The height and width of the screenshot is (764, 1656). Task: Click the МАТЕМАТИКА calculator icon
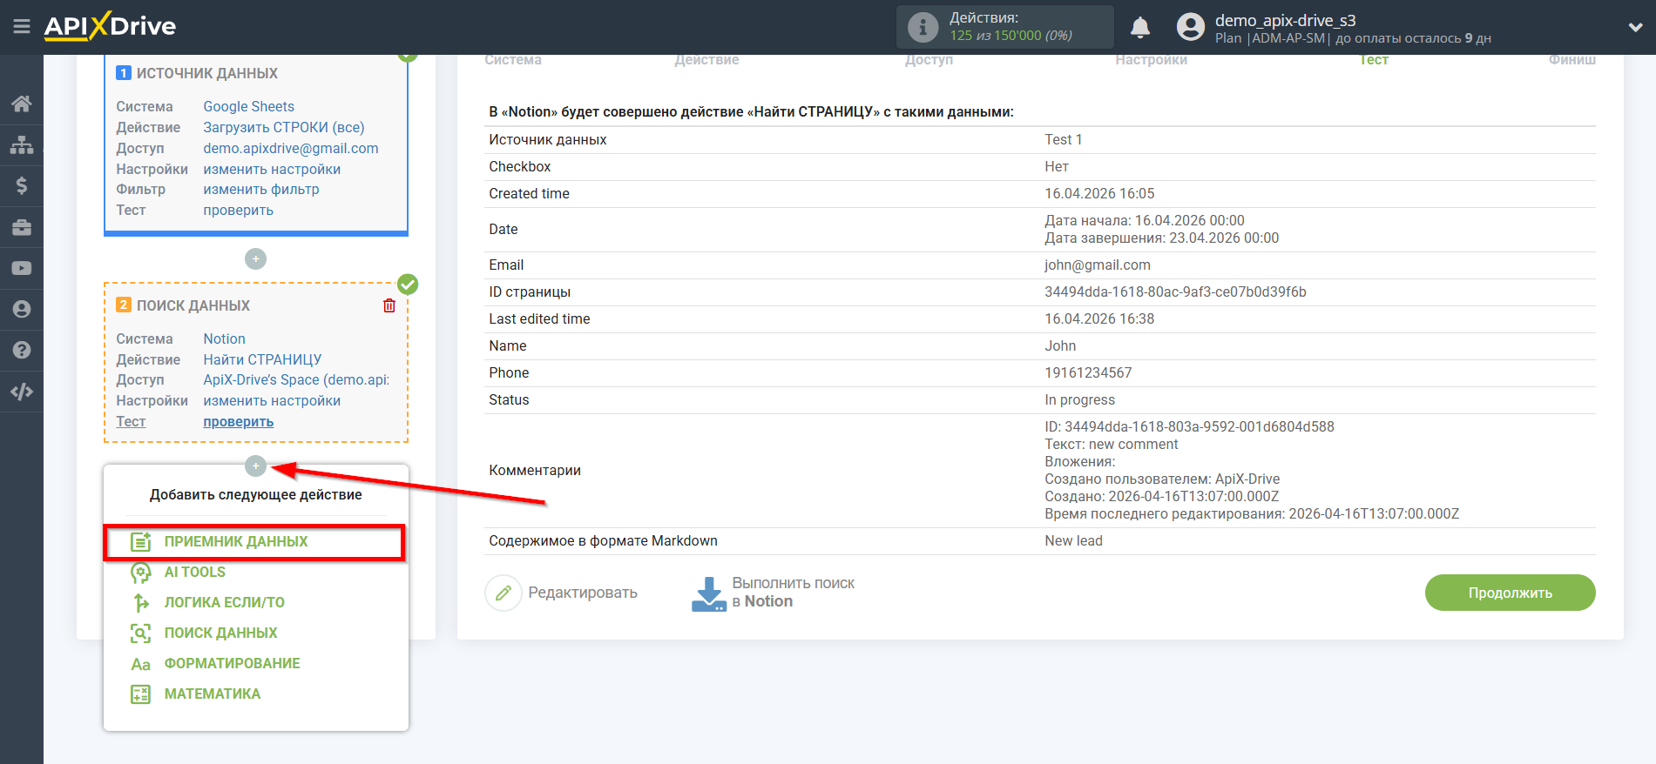pos(140,694)
